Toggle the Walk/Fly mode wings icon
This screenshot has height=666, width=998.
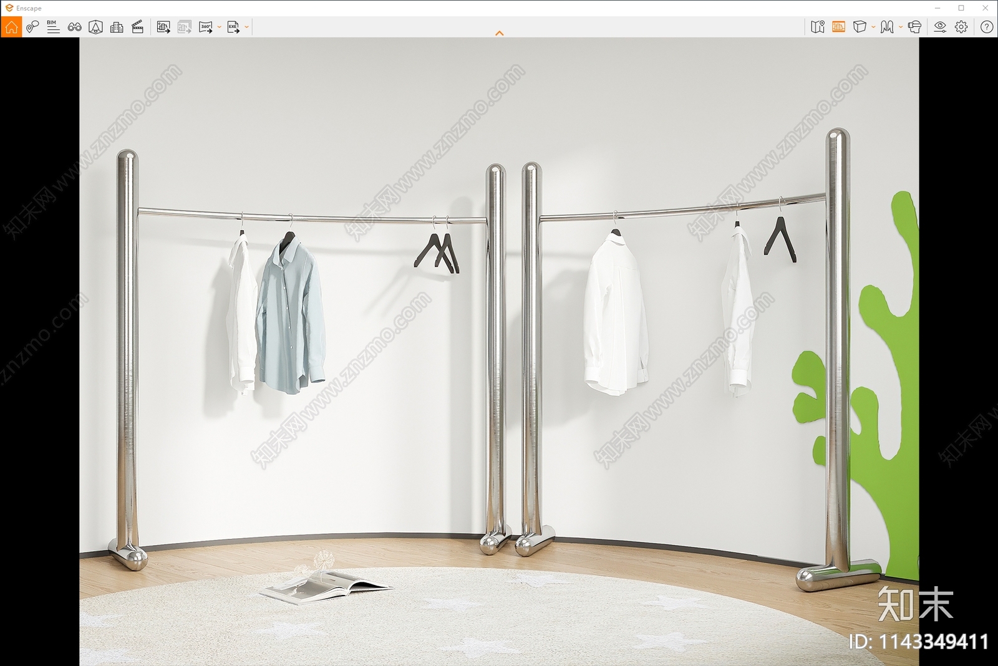click(887, 27)
